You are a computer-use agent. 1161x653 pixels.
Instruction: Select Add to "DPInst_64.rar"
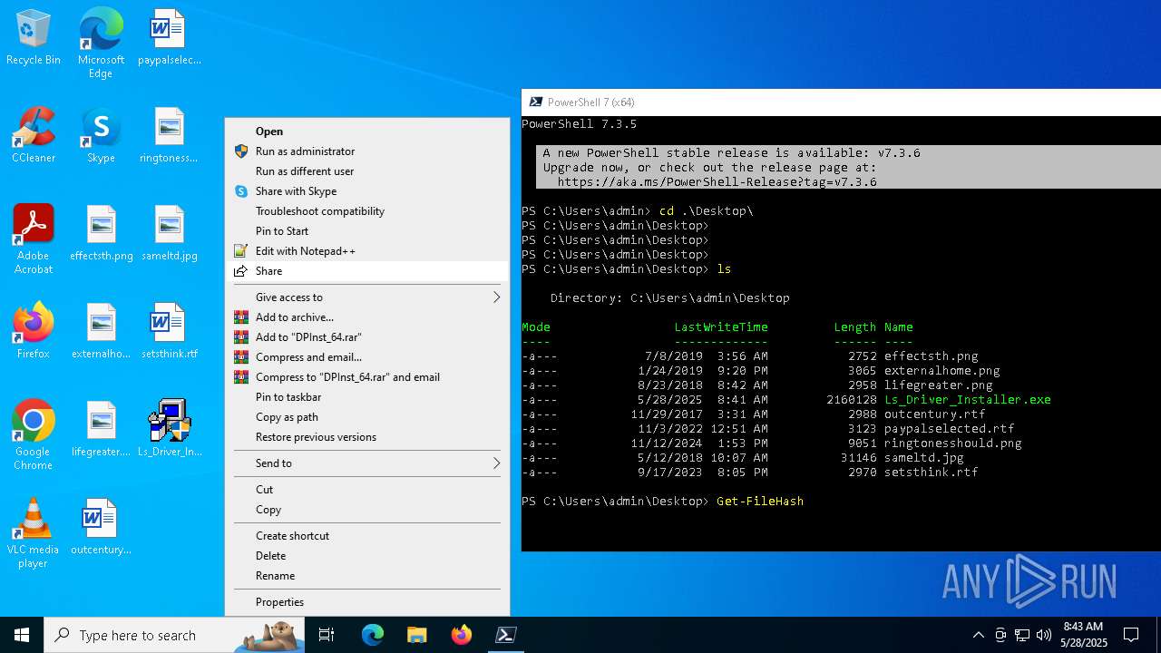click(367, 337)
